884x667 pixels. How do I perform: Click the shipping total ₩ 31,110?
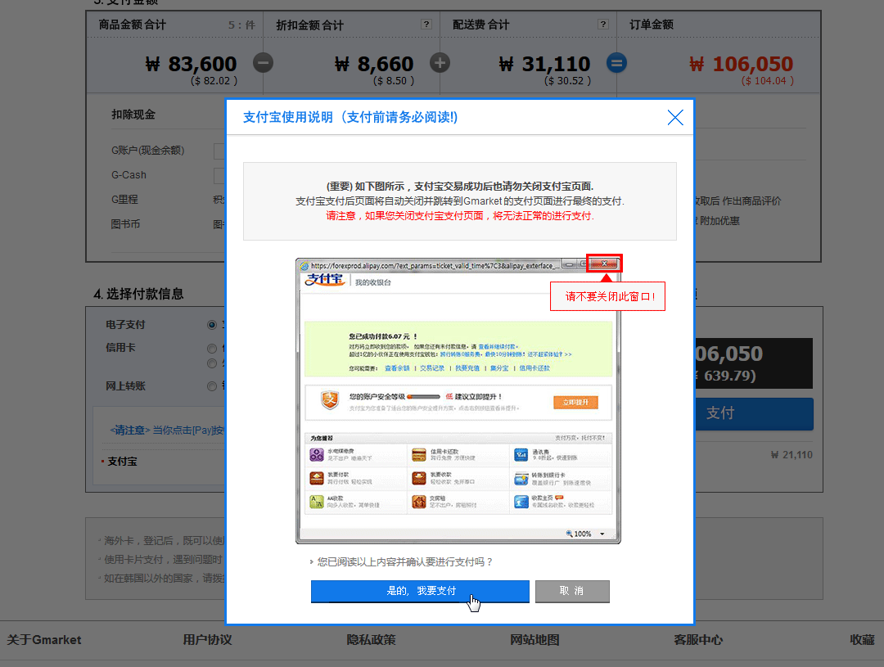click(x=544, y=65)
